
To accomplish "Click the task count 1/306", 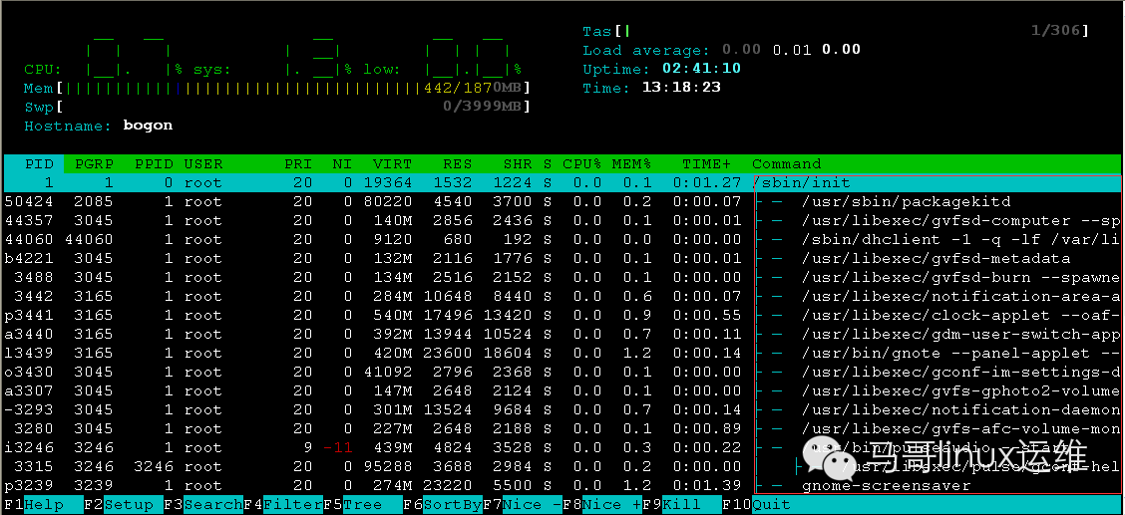I will tap(1056, 31).
